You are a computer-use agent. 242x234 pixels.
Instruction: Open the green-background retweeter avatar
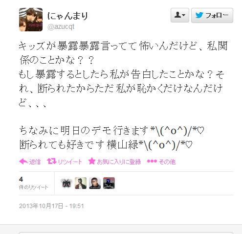(x=81, y=183)
